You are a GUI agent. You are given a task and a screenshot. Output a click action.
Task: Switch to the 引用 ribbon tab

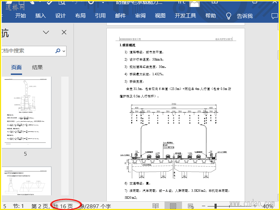[x=100, y=16]
